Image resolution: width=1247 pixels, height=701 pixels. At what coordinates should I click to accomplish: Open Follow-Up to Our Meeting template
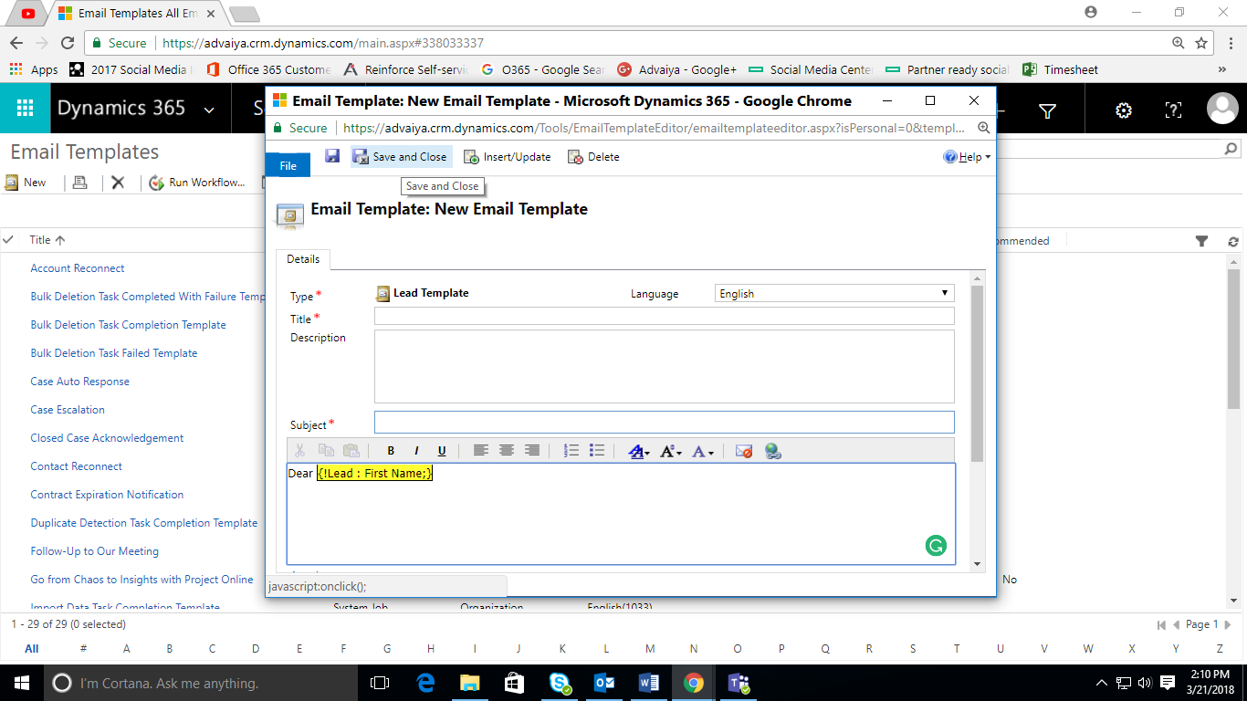click(x=94, y=551)
